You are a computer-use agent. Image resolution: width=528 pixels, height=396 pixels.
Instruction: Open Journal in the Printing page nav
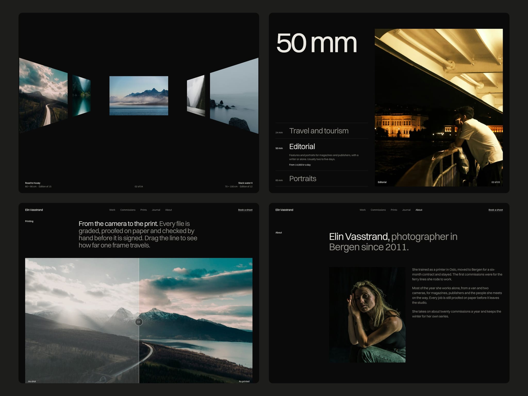pos(156,210)
